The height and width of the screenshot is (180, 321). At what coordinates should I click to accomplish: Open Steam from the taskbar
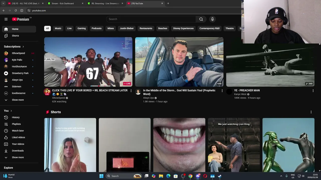point(220,176)
